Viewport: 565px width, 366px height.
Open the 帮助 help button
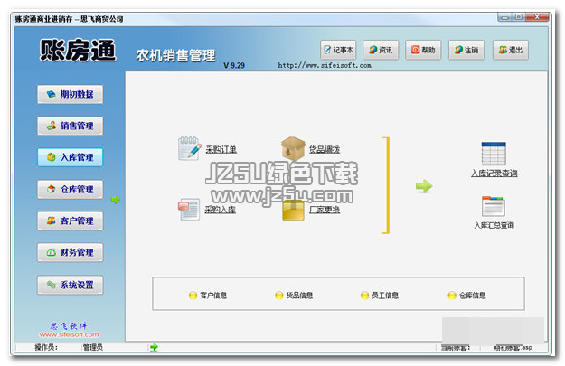pyautogui.click(x=423, y=50)
